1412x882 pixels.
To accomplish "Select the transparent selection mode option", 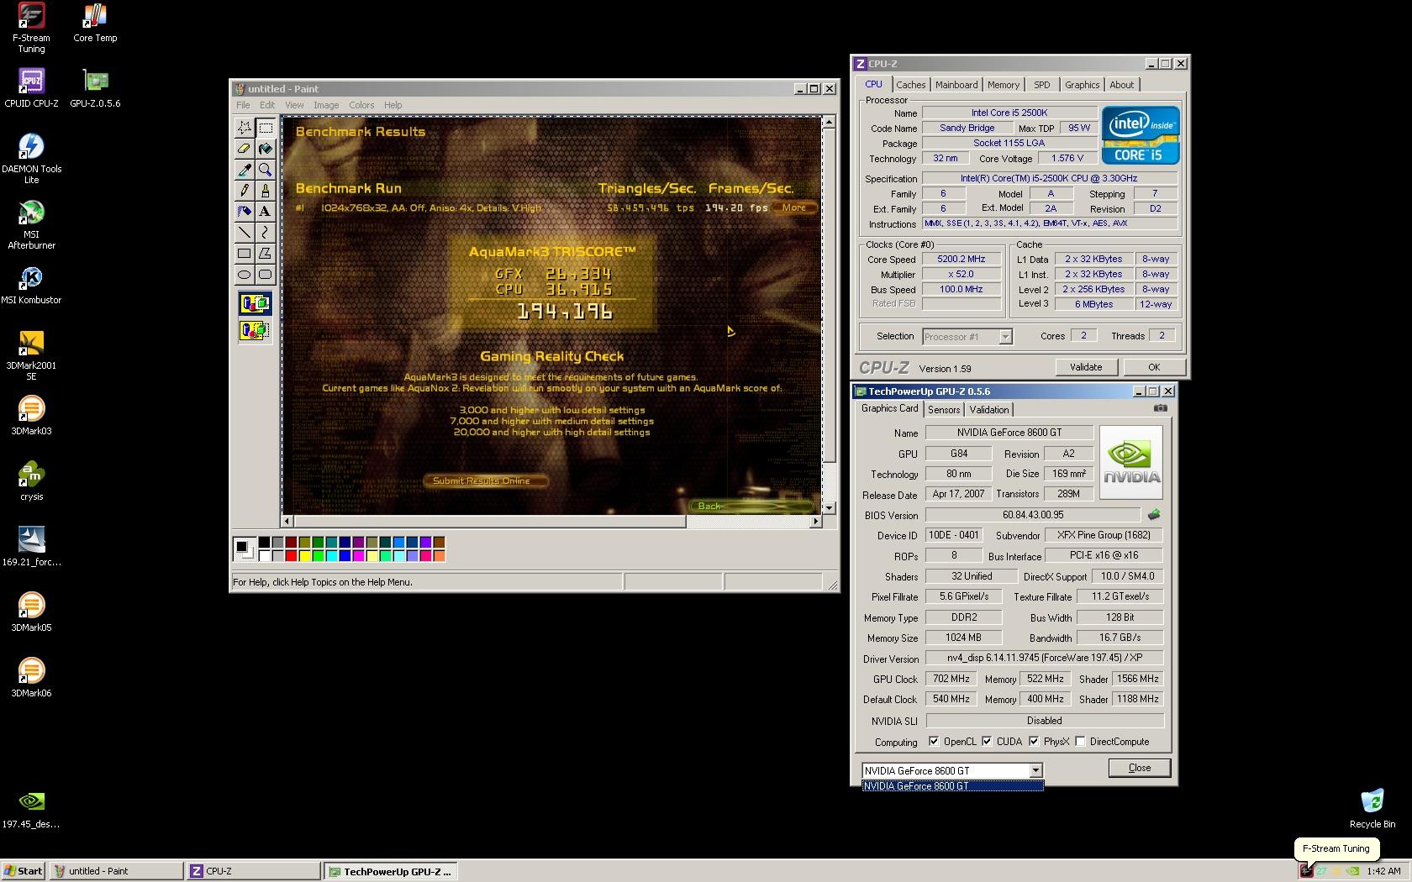I will click(x=255, y=330).
